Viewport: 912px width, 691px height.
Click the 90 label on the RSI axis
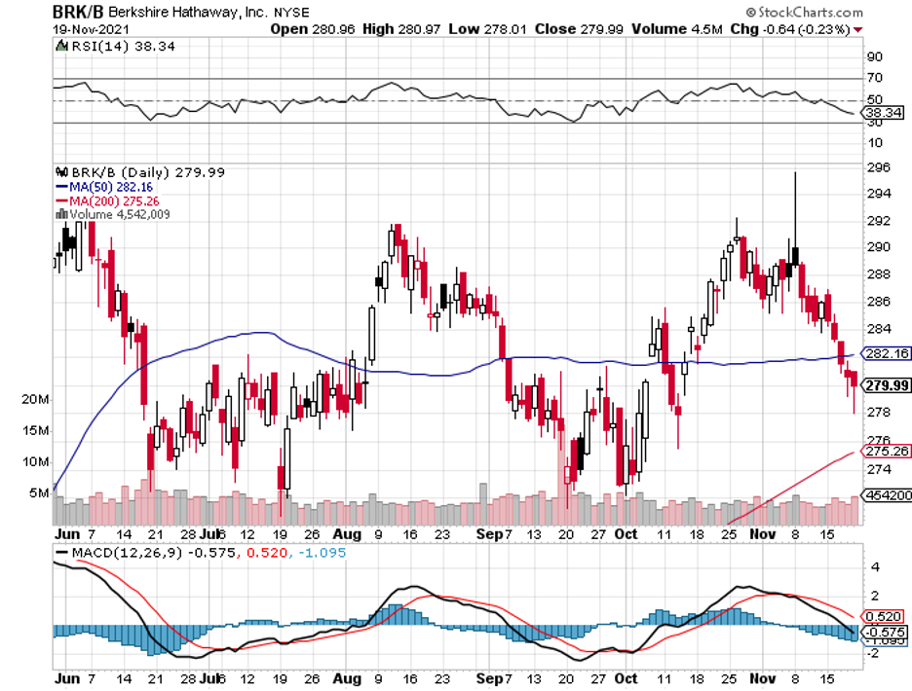[x=874, y=57]
